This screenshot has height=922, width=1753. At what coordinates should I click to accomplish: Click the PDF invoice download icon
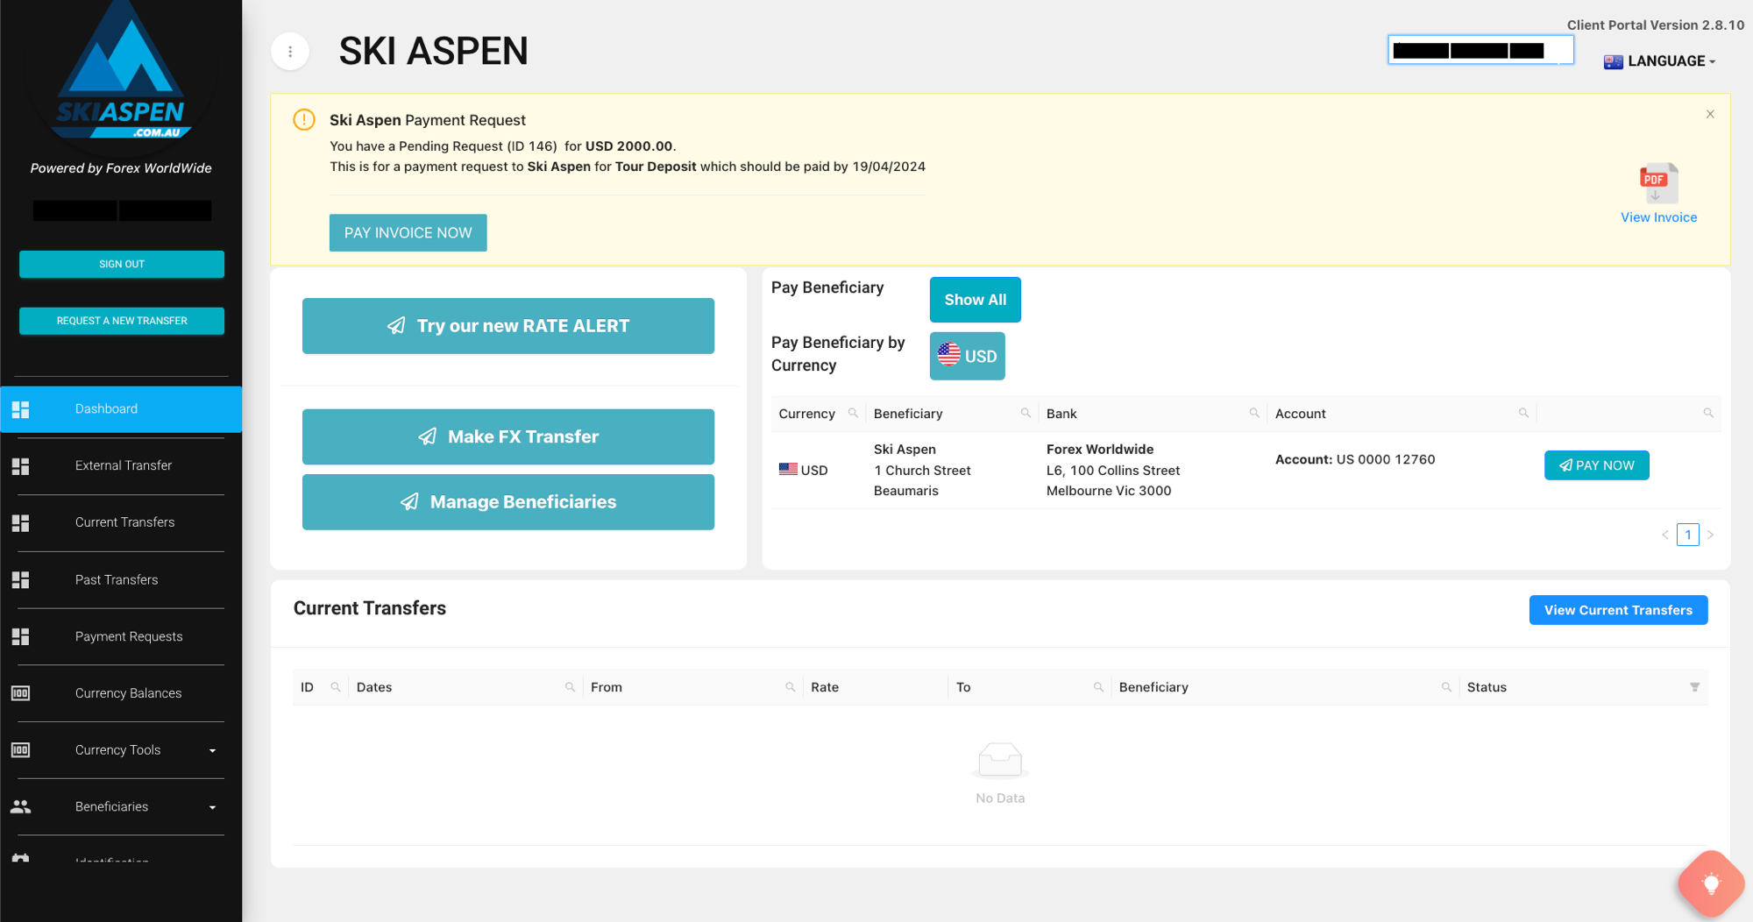point(1657,182)
